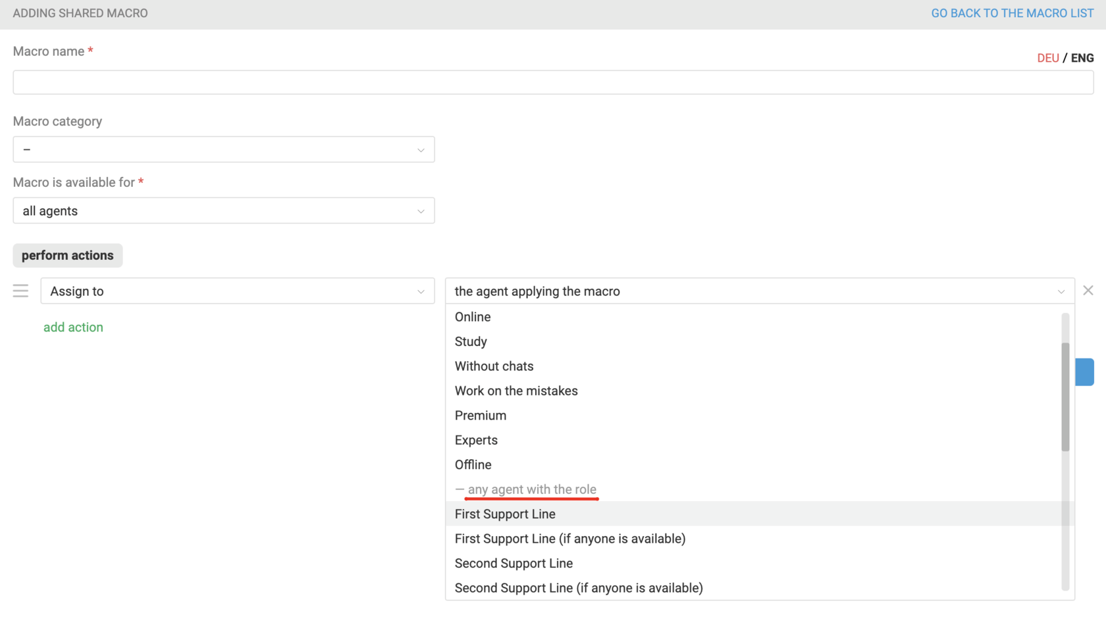
Task: Go back to the macro list
Action: tap(1012, 13)
